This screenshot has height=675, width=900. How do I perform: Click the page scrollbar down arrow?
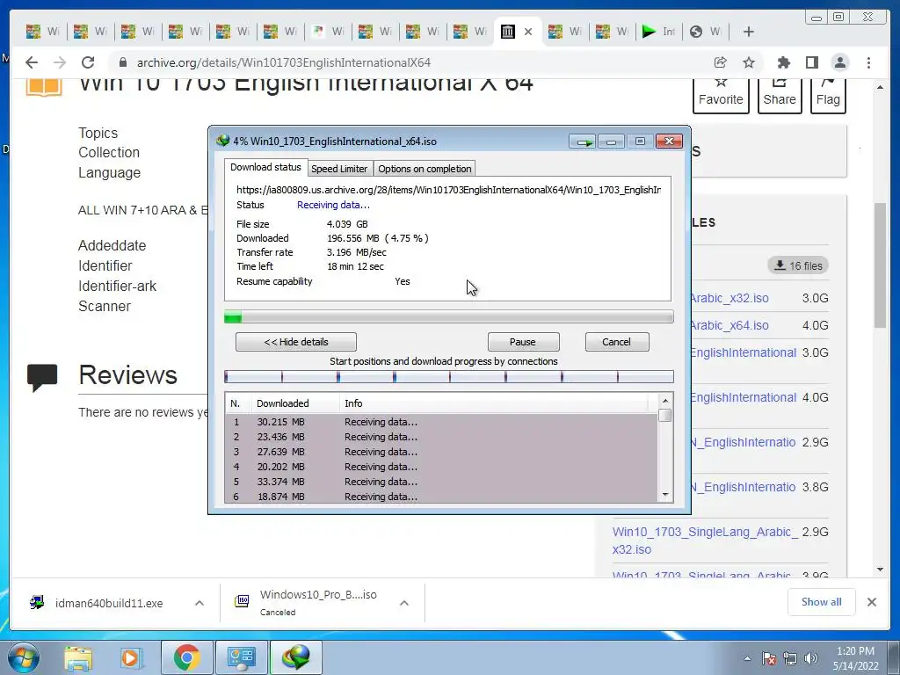coord(881,570)
